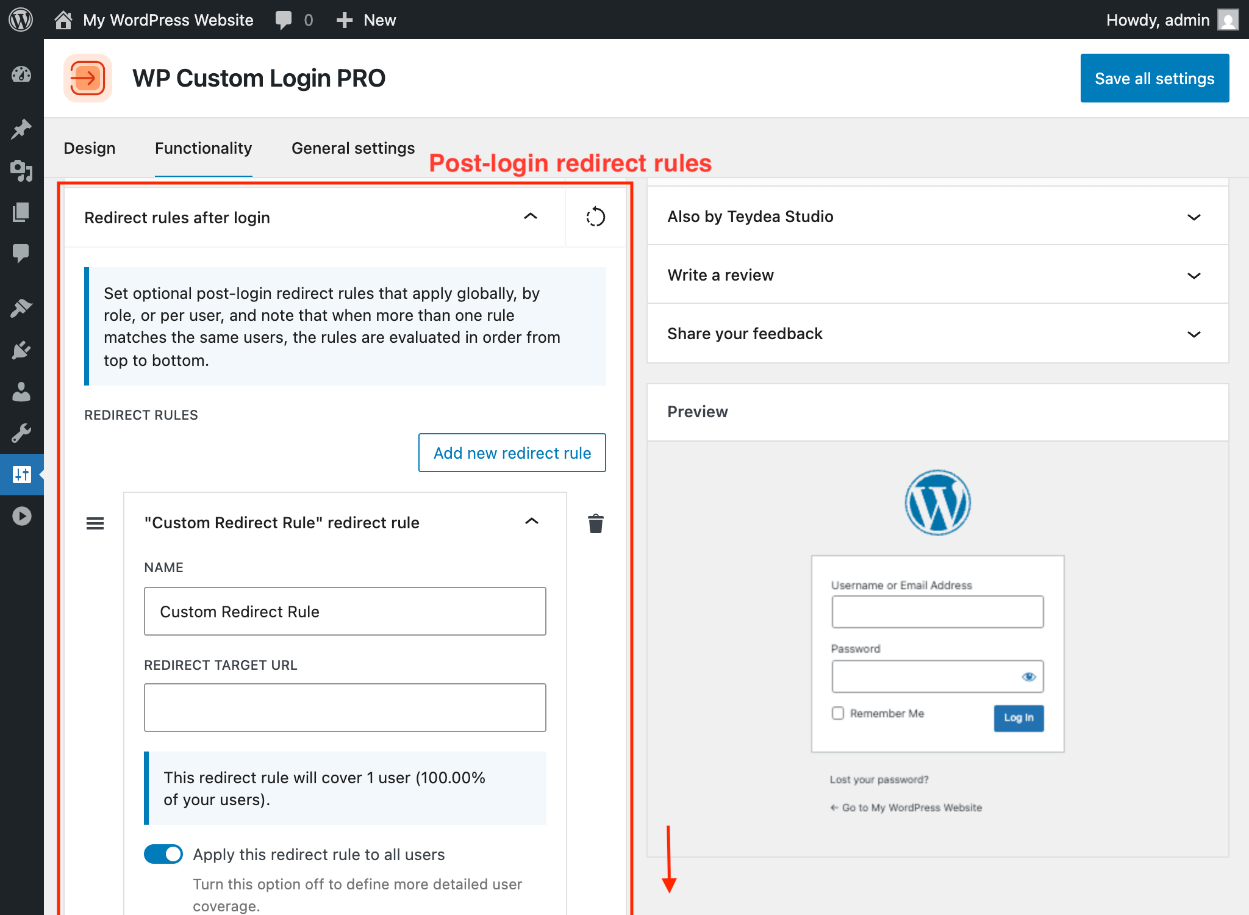Screen dimensions: 1249x915
Task: Disable 'Apply this redirect rule to all users'
Action: (163, 854)
